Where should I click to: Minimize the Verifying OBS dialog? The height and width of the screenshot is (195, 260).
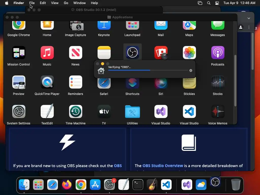pos(103,64)
